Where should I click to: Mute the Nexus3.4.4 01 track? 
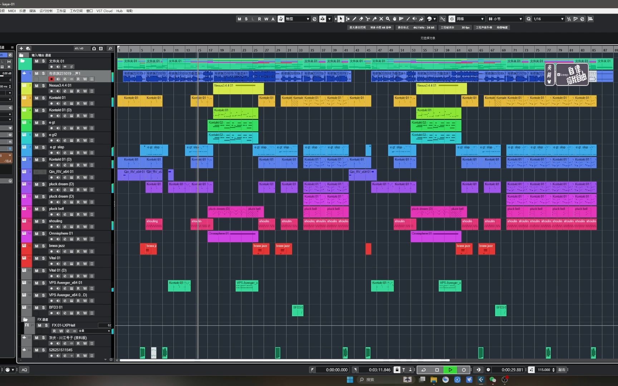click(36, 86)
